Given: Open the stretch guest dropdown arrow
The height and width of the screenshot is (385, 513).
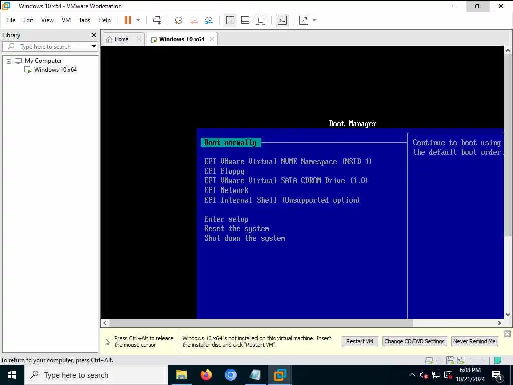Looking at the screenshot, I should tap(314, 20).
